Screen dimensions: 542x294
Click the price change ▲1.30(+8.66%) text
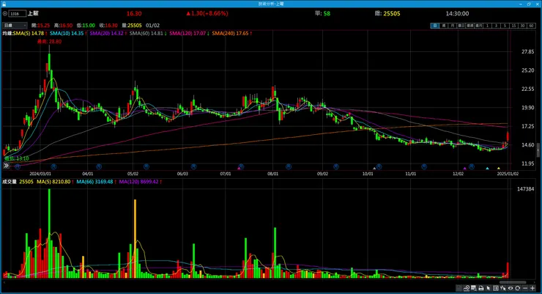207,13
